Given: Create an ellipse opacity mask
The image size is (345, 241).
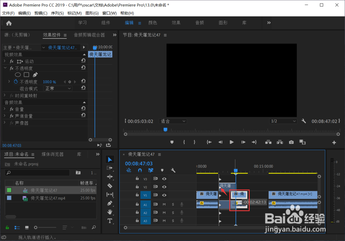Looking at the screenshot, I should tap(18, 75).
